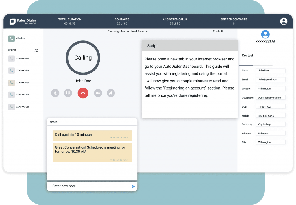The height and width of the screenshot is (205, 296).
Task: Click the red hang up call button
Action: coord(83,93)
